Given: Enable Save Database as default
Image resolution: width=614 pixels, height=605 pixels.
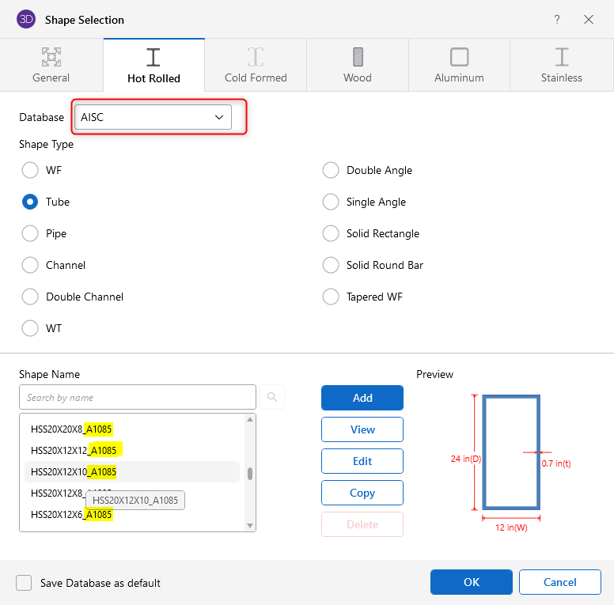Looking at the screenshot, I should point(25,583).
